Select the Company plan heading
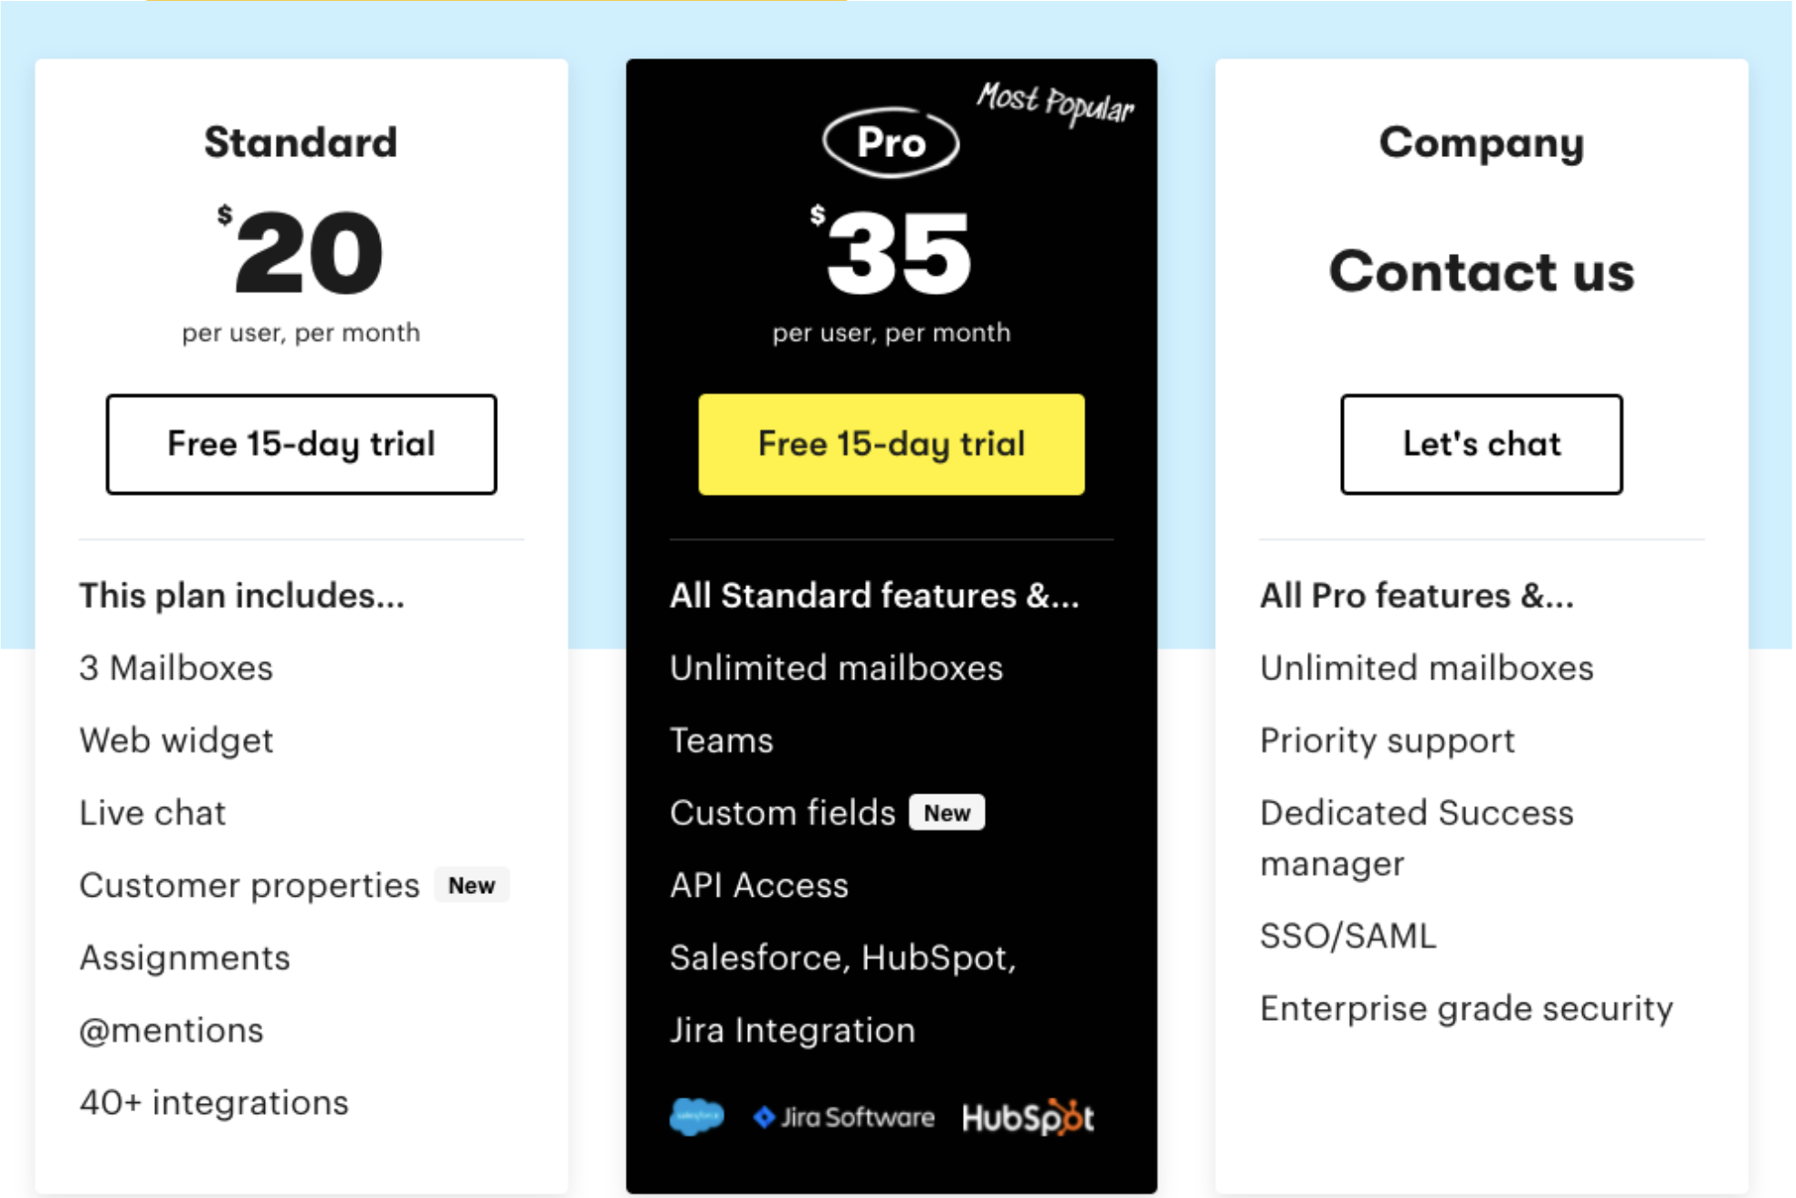 pyautogui.click(x=1482, y=143)
